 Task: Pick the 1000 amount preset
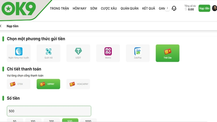[89, 120]
